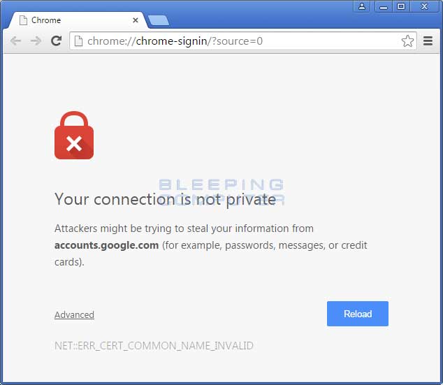Screen dimensions: 443x385
Task: Click the accounts.google.com bold text
Action: (x=106, y=245)
